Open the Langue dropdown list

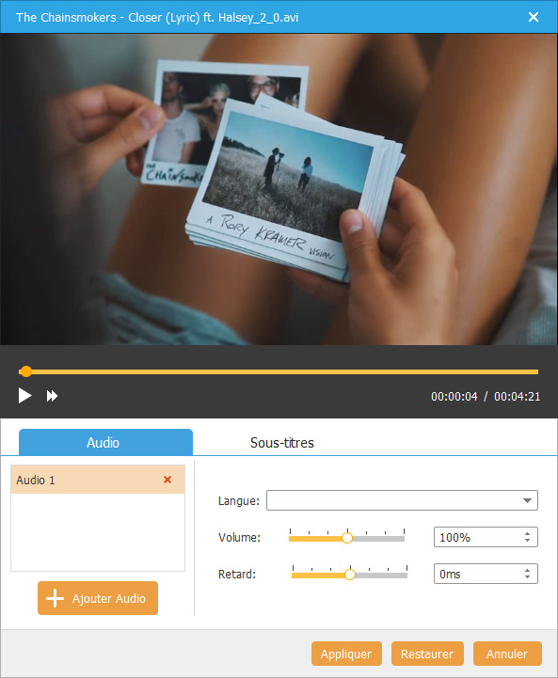pyautogui.click(x=402, y=500)
